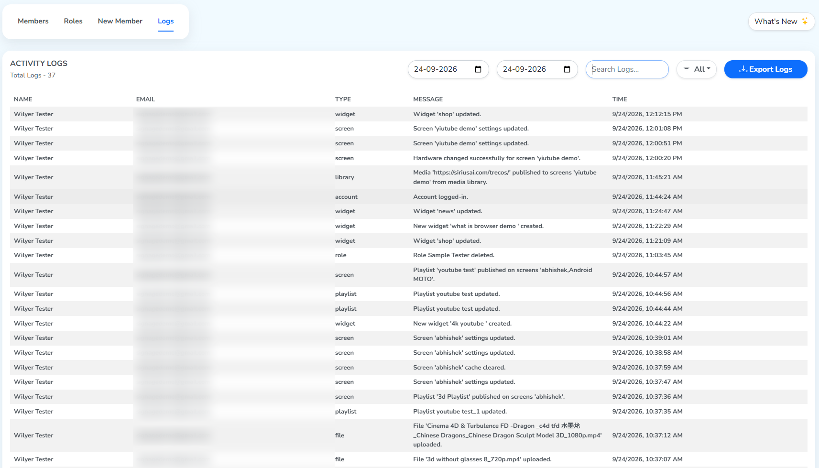Select Playlist 'youtube test' published on screens message
This screenshot has width=819, height=468.
coord(502,274)
